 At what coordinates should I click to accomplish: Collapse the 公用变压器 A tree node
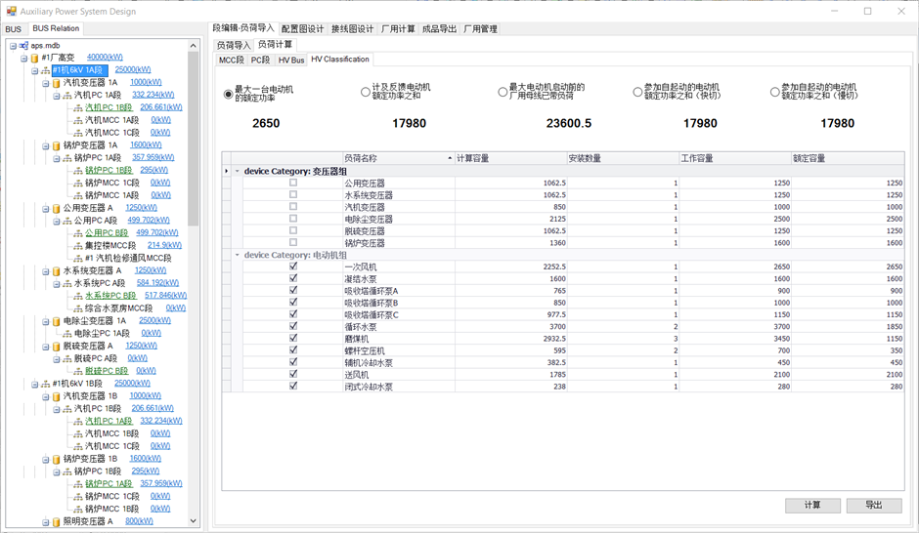pos(46,208)
